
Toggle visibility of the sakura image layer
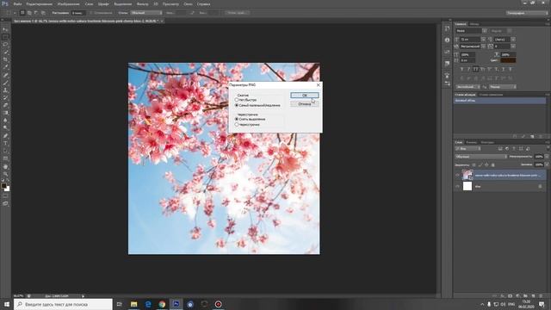pyautogui.click(x=457, y=175)
